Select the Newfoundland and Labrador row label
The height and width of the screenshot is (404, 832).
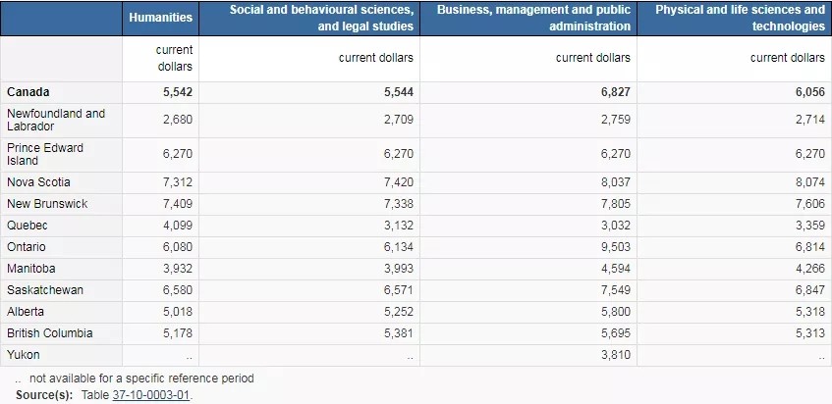click(x=56, y=120)
